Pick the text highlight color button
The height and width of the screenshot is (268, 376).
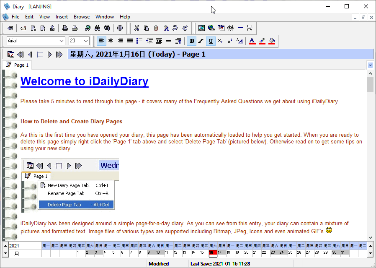[262, 41]
